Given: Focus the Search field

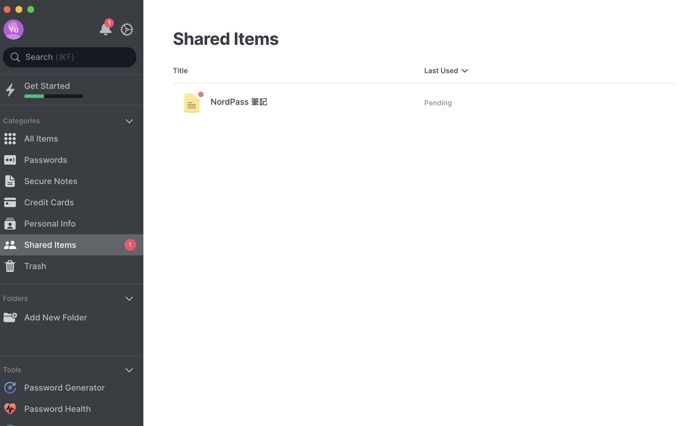Looking at the screenshot, I should (70, 57).
